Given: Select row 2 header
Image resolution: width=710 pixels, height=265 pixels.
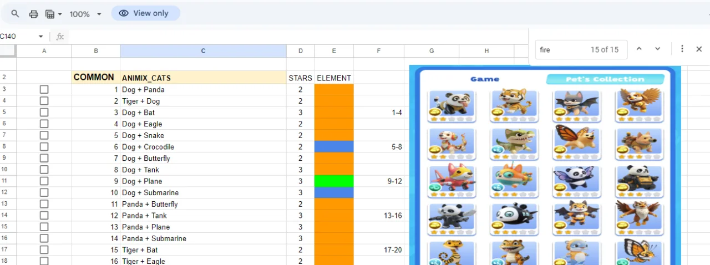Looking at the screenshot, I should [x=8, y=78].
